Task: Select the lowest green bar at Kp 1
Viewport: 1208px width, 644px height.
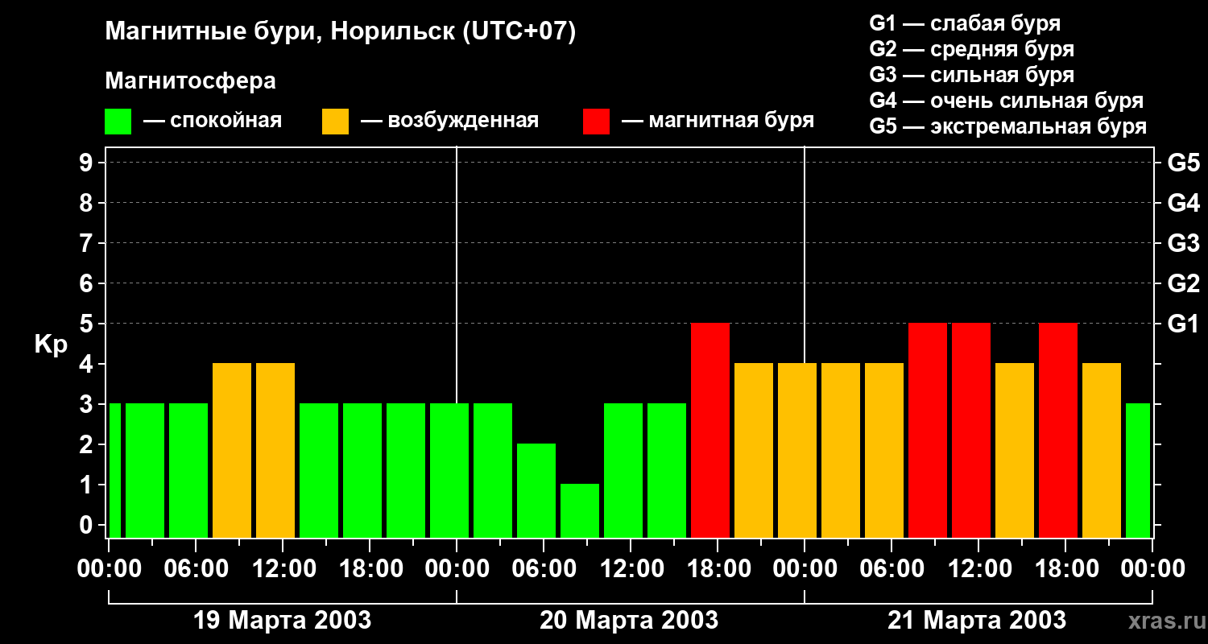Action: (x=580, y=510)
